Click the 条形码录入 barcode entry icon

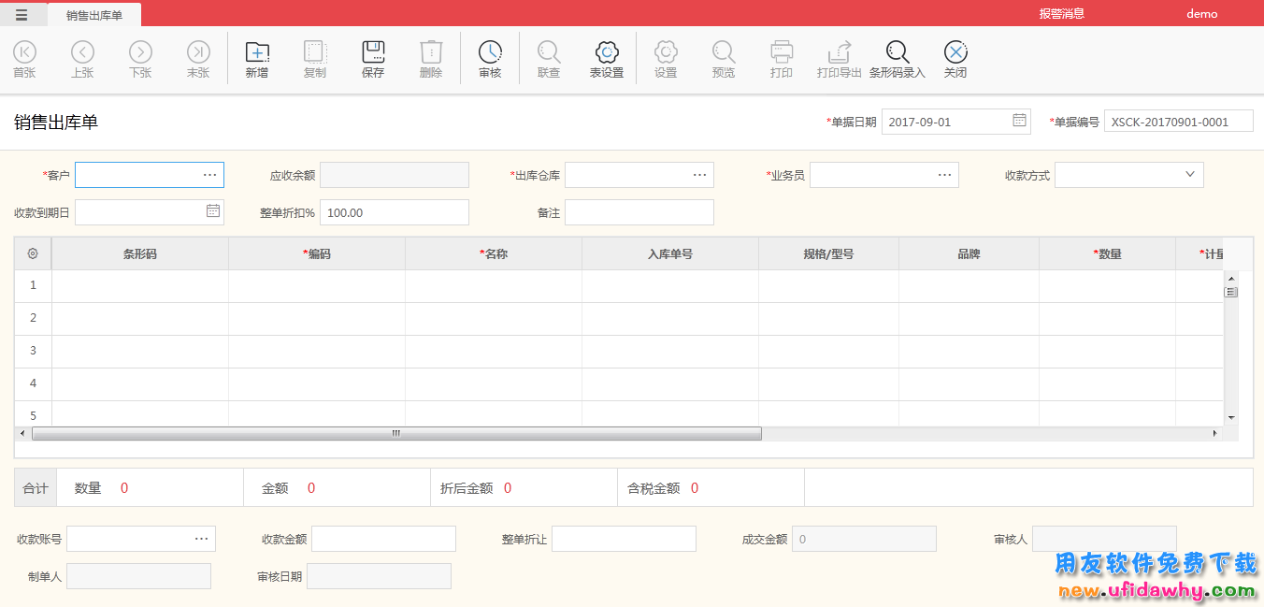898,52
